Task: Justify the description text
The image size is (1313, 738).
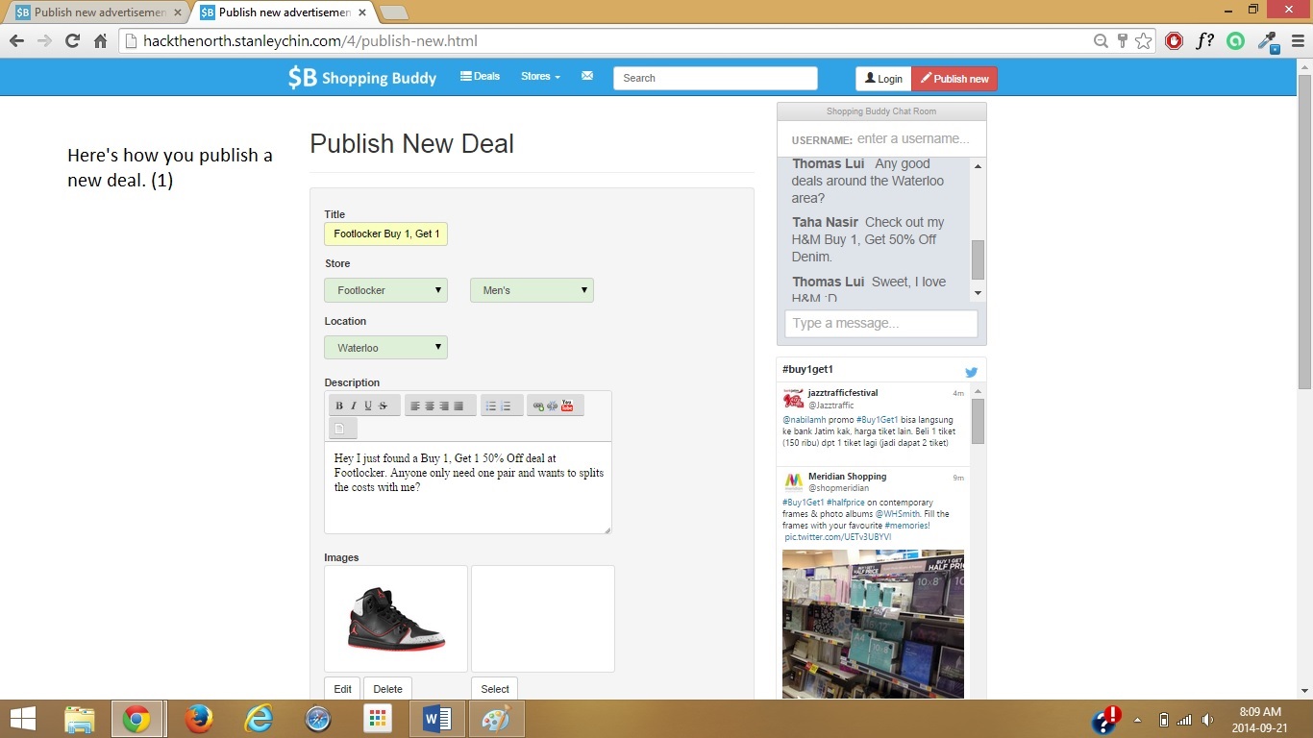Action: pos(458,406)
